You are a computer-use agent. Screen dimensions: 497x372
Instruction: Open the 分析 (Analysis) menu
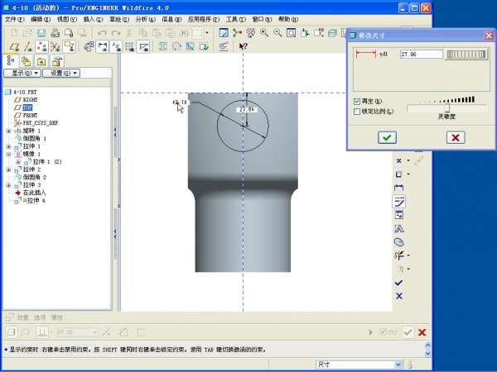tap(143, 18)
